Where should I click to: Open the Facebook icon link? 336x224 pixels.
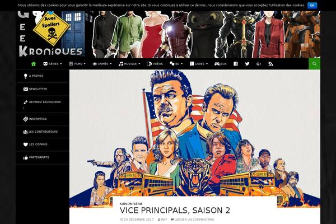click(x=236, y=64)
